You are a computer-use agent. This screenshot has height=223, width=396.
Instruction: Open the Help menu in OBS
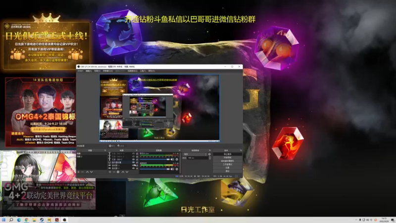coord(151,71)
